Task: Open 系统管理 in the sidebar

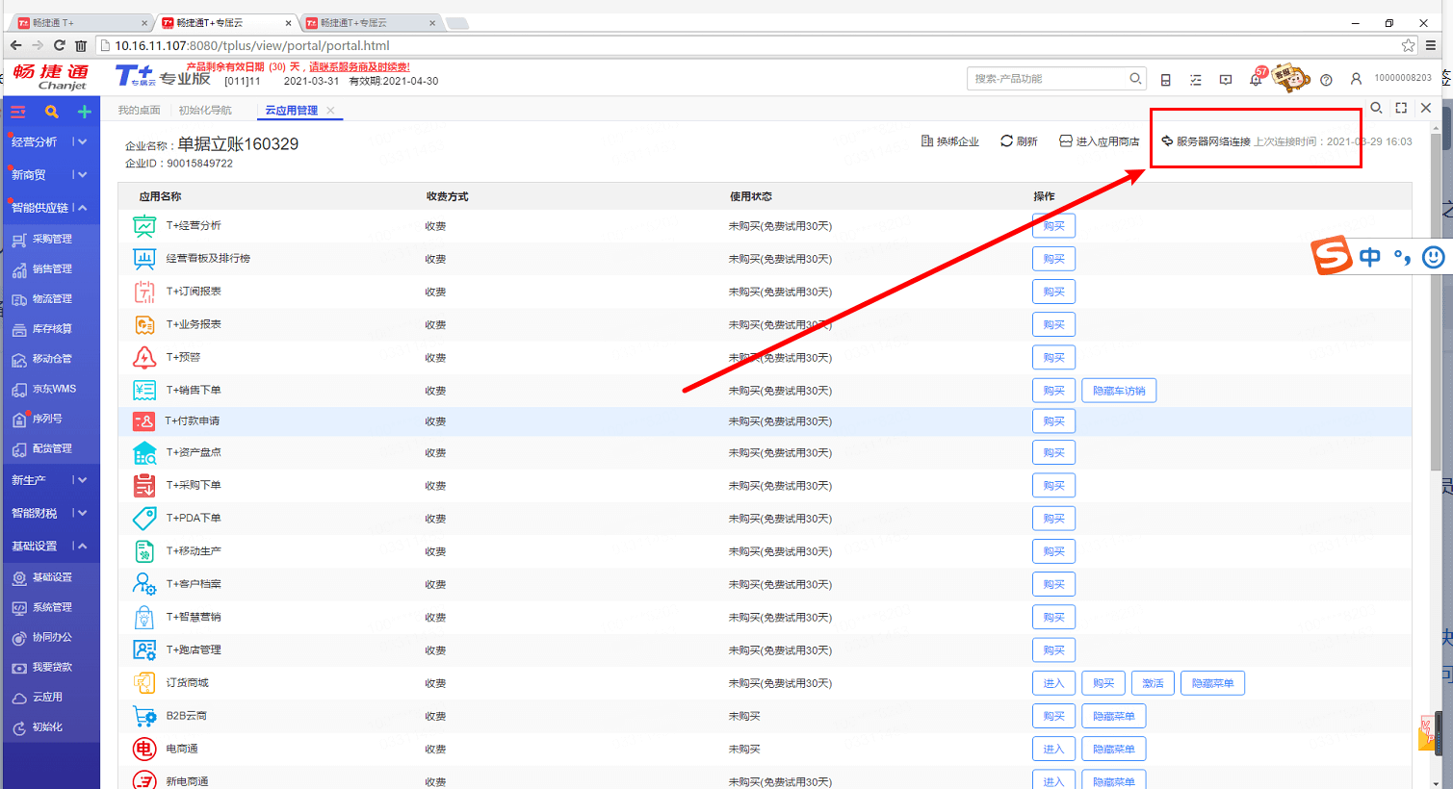Action: [x=50, y=607]
